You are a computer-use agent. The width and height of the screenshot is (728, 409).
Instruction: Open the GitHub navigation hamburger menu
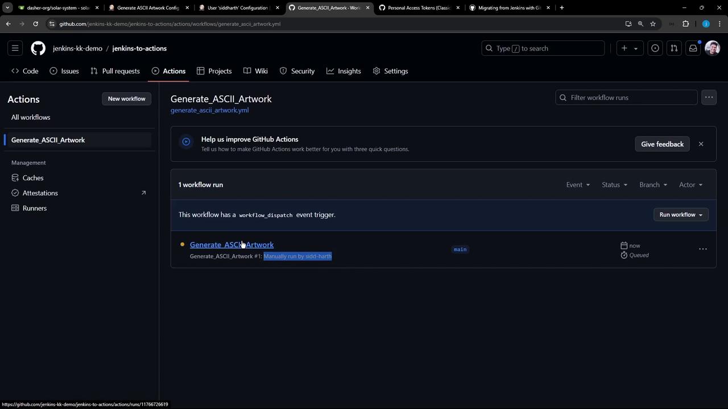click(15, 48)
